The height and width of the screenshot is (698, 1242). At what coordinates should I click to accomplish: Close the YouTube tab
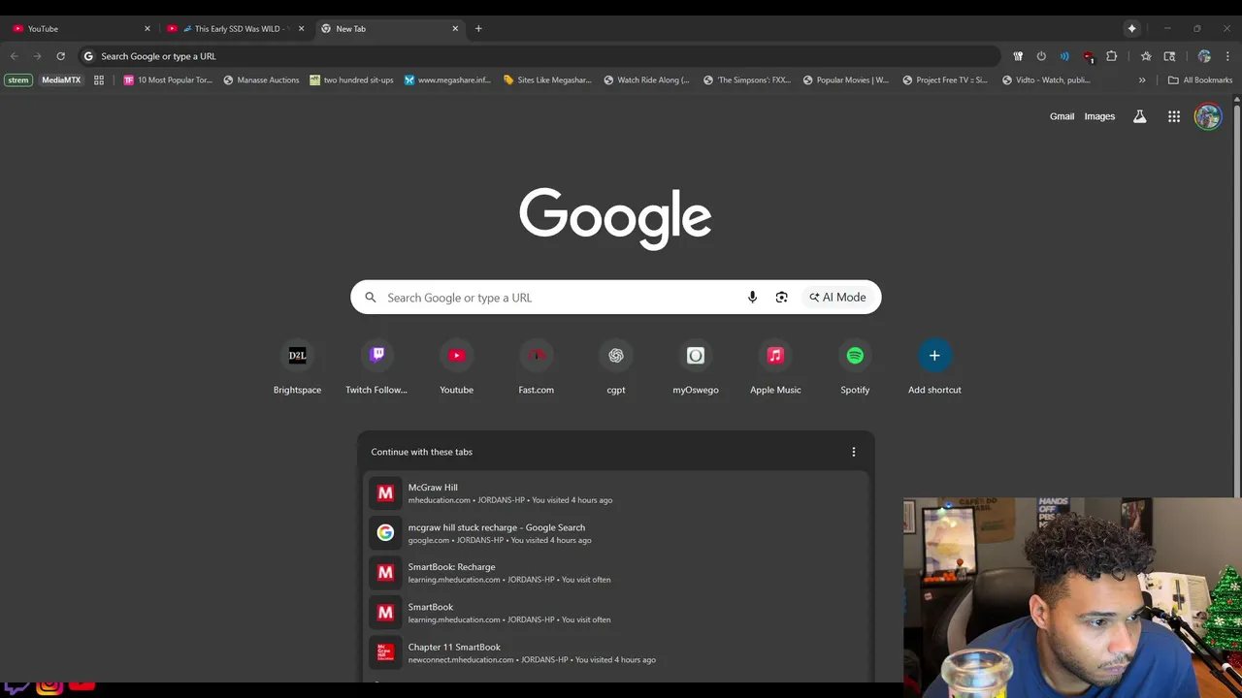[147, 29]
